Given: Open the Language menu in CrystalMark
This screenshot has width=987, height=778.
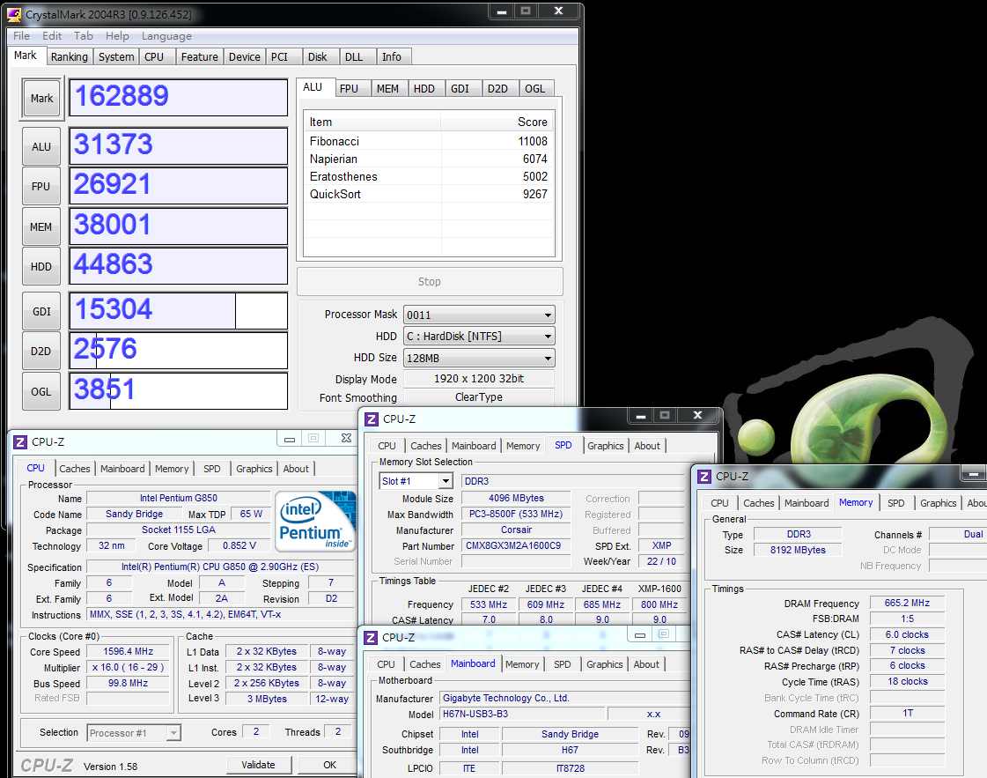Looking at the screenshot, I should pyautogui.click(x=166, y=36).
